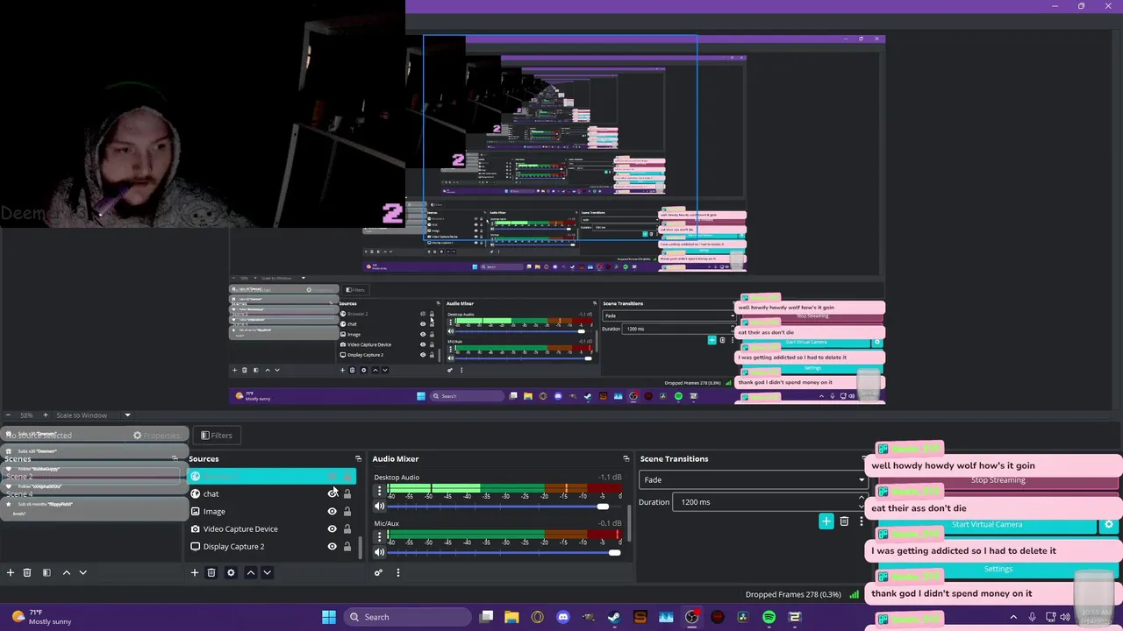Click Start Virtual Camera button
The image size is (1123, 631).
click(x=986, y=524)
